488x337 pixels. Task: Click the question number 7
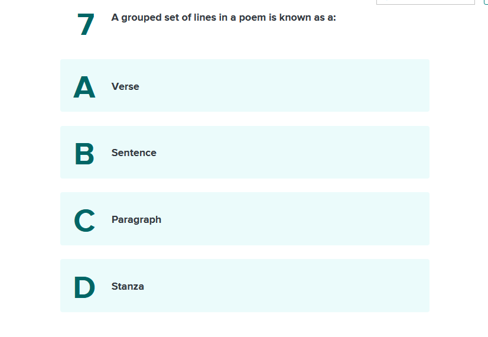point(86,25)
